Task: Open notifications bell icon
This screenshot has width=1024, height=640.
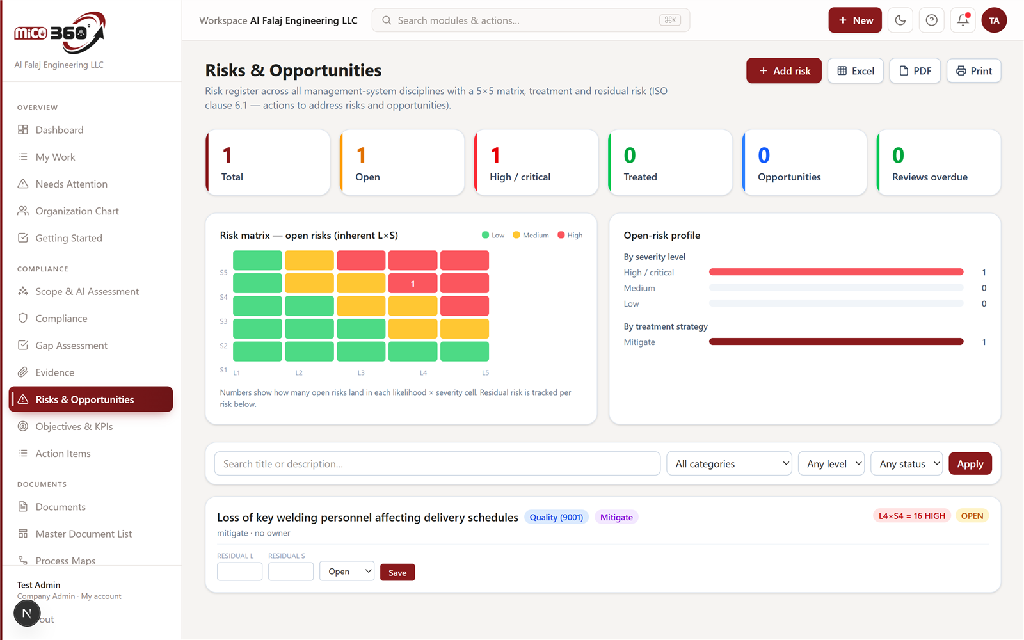Action: click(x=963, y=20)
